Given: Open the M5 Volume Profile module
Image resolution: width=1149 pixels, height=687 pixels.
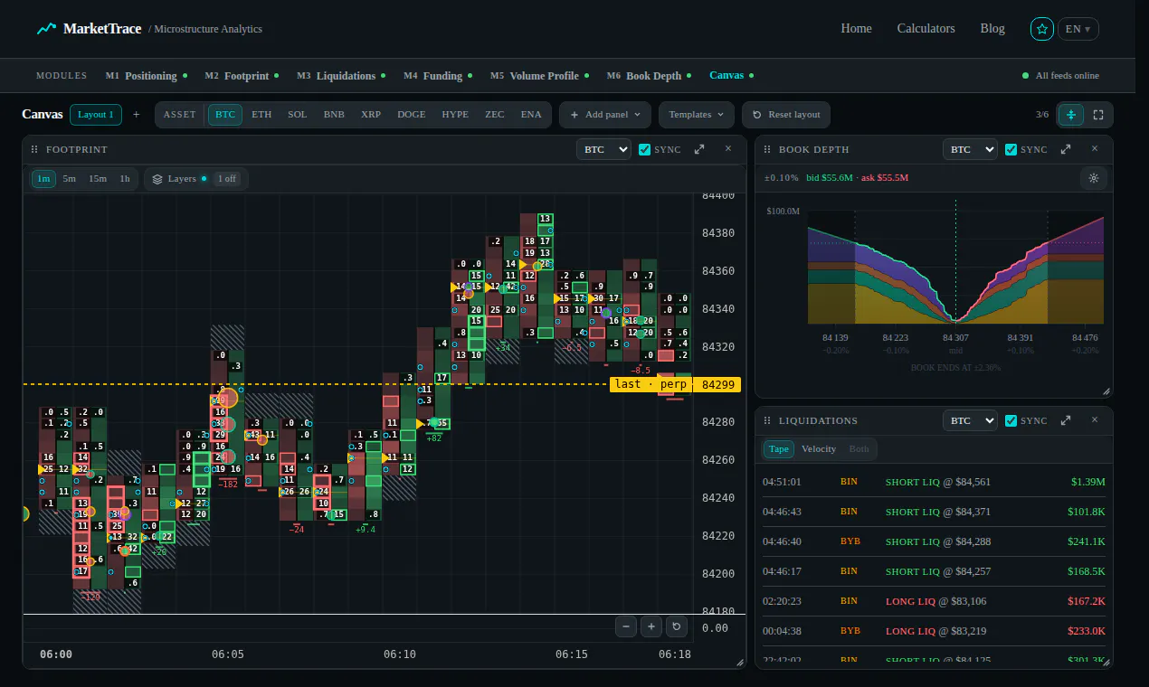Looking at the screenshot, I should (x=539, y=76).
